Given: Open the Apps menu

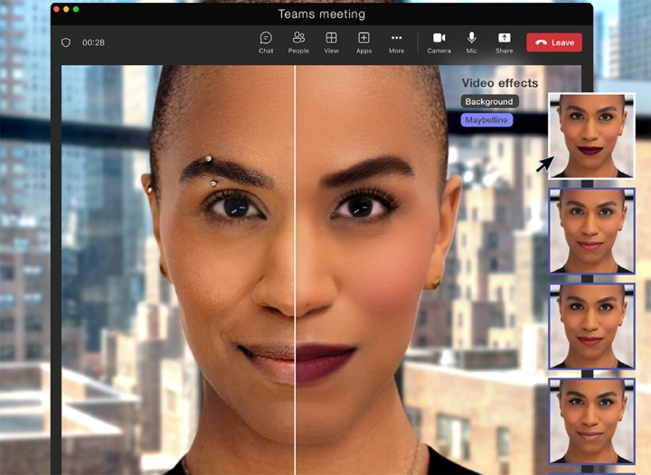Looking at the screenshot, I should click(x=363, y=42).
